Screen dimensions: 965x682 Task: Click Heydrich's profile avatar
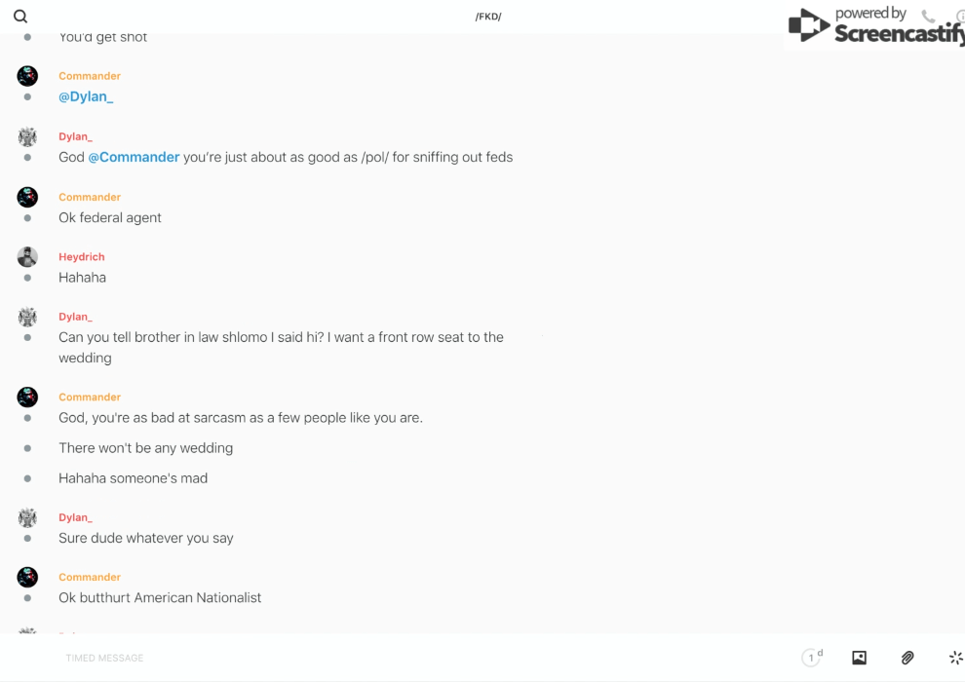[x=27, y=257]
